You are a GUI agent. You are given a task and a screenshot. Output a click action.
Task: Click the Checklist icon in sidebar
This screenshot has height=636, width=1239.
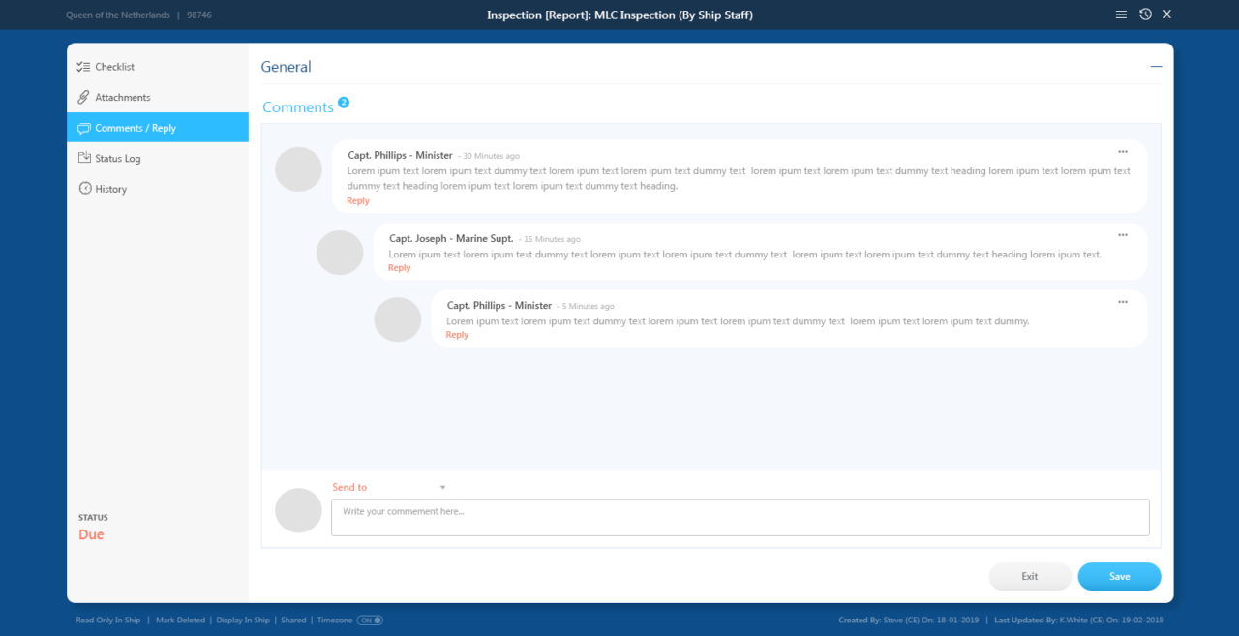point(84,67)
